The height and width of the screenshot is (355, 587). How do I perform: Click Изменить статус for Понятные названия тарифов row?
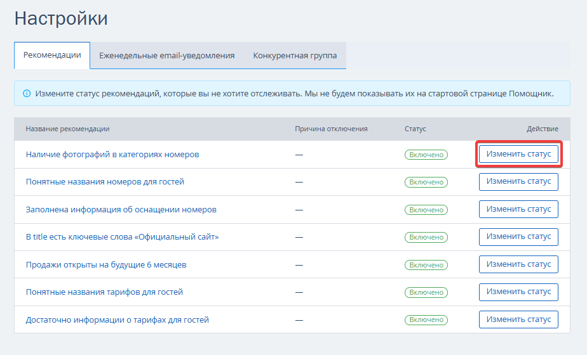(518, 292)
